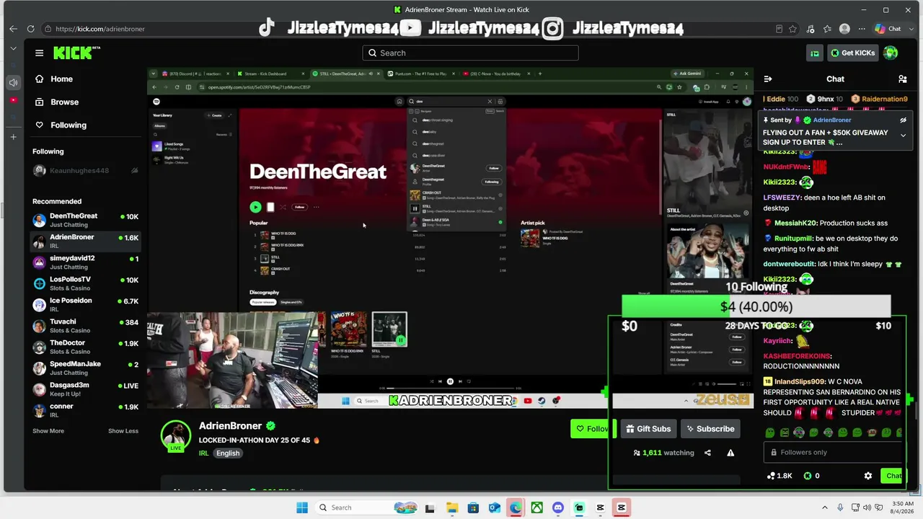The width and height of the screenshot is (923, 519).
Task: Open browser profile account icon
Action: point(844,29)
